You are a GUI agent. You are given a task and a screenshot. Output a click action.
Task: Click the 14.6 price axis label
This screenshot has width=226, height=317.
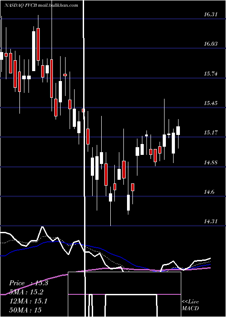point(209,192)
